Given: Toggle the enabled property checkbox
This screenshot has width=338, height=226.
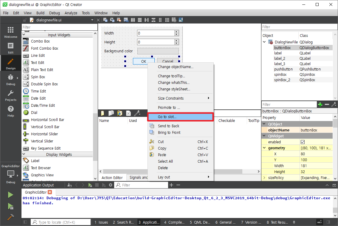Looking at the screenshot, I should pyautogui.click(x=303, y=142).
